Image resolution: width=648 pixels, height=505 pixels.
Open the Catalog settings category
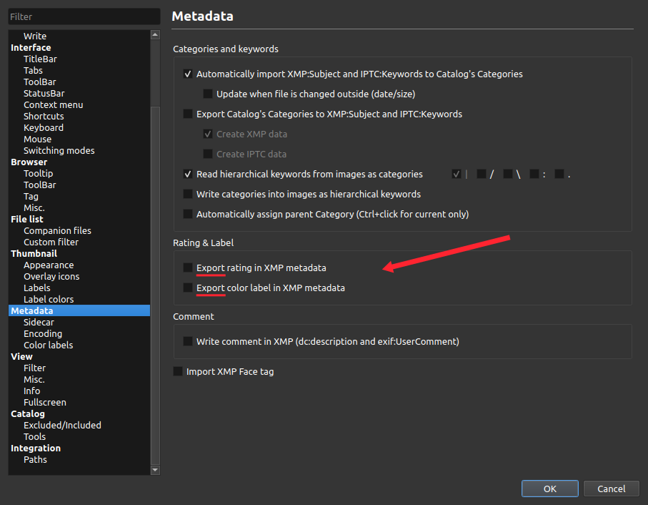(28, 413)
